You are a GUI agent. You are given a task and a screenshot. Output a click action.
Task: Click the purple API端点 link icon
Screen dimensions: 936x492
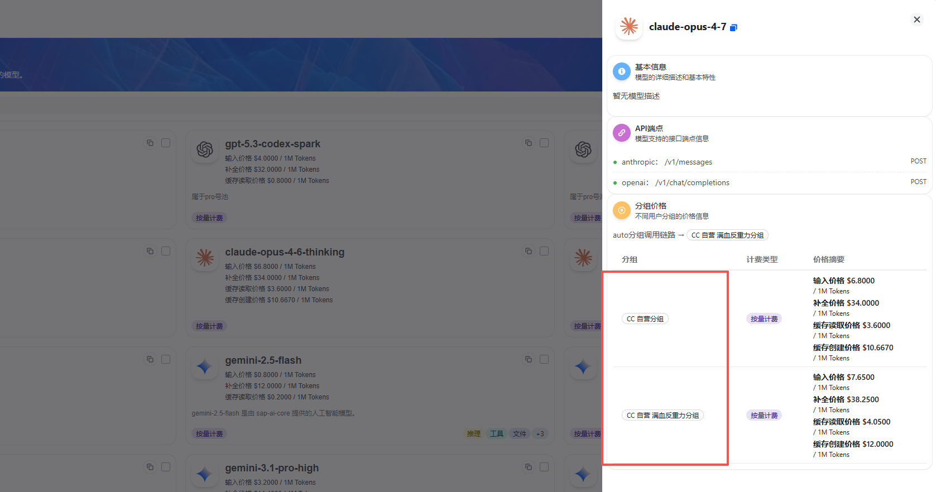(x=621, y=133)
